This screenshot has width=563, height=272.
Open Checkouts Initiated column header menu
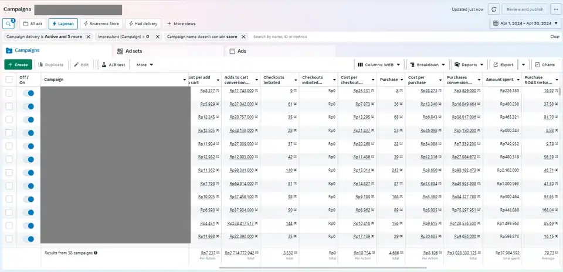296,80
